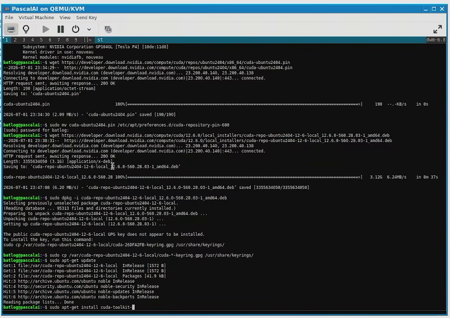
Task: Click the 'Unpacking cuda-repo-ubuntu2404-12-6-local' line
Action: pos(83,219)
